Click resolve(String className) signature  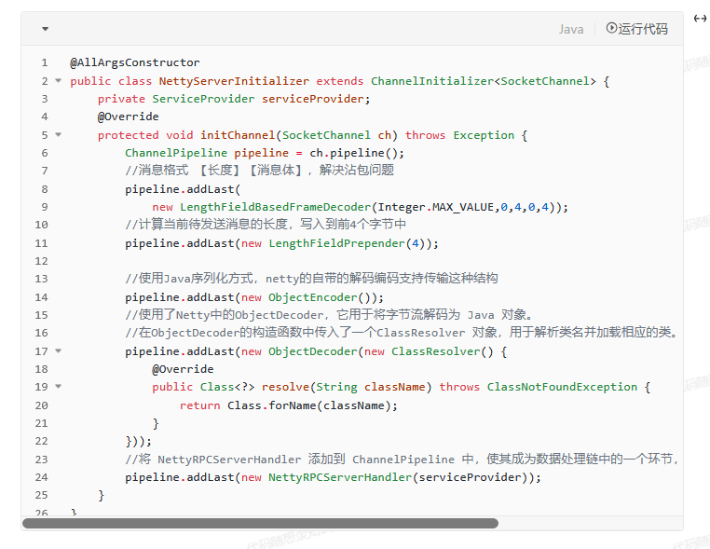point(347,387)
